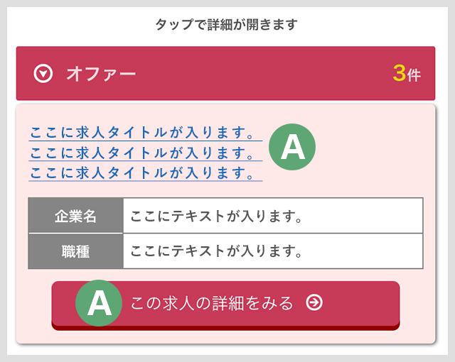Click the タップで詳細が開きます heading
This screenshot has height=362, width=455.
pos(227,24)
